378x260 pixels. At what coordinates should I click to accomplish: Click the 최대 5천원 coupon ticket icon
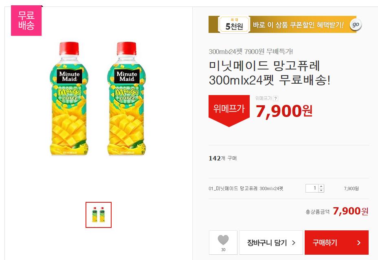click(x=234, y=24)
